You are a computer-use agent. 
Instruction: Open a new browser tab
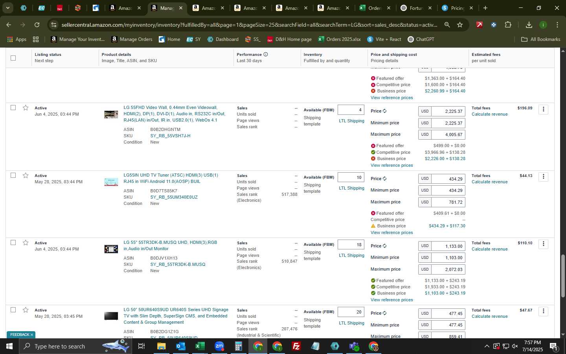click(x=485, y=8)
